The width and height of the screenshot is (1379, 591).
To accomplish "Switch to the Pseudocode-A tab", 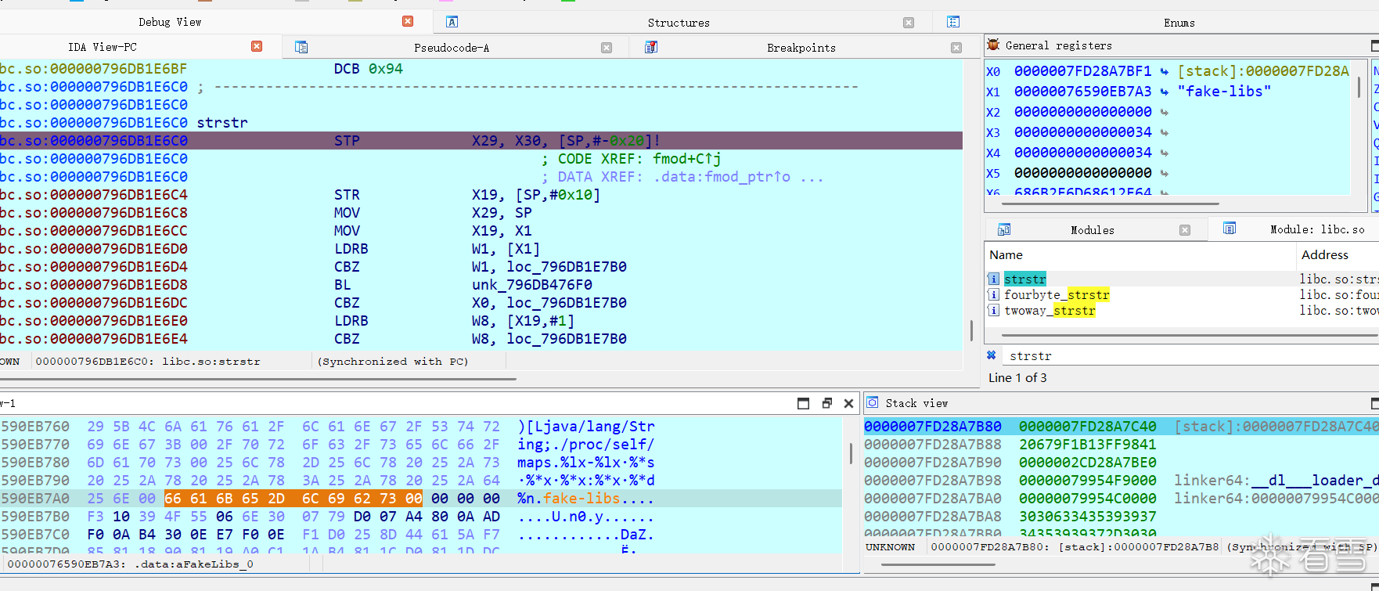I will [x=452, y=48].
